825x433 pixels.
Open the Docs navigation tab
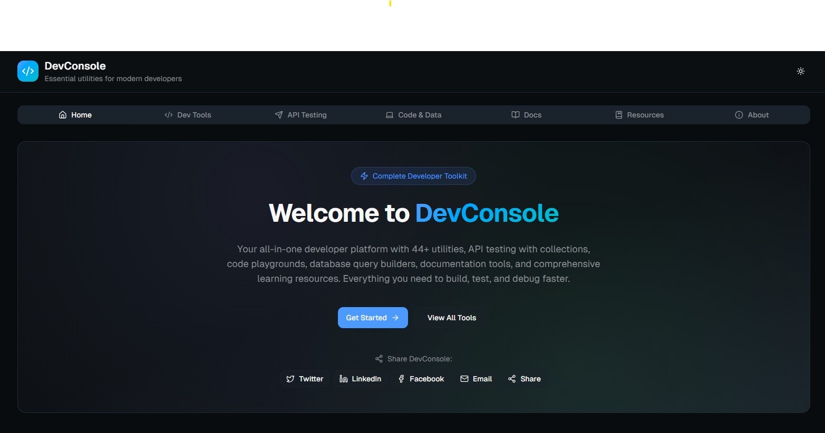[x=526, y=114]
